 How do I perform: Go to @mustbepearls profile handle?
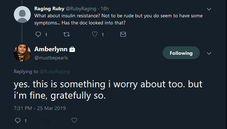tap(51, 58)
